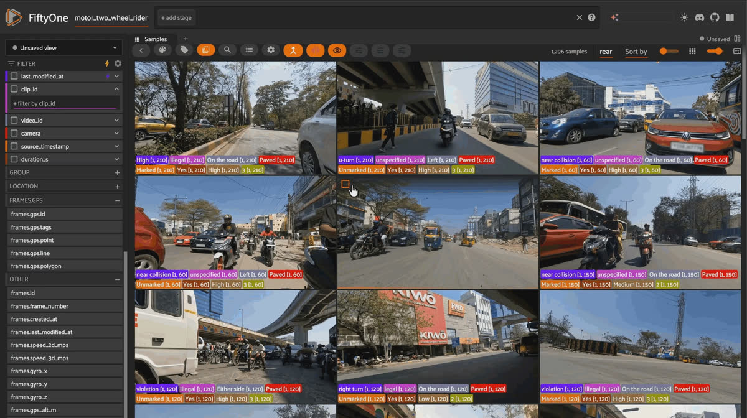Click the lightning bolt performance icon
This screenshot has height=418, width=747.
pyautogui.click(x=107, y=63)
